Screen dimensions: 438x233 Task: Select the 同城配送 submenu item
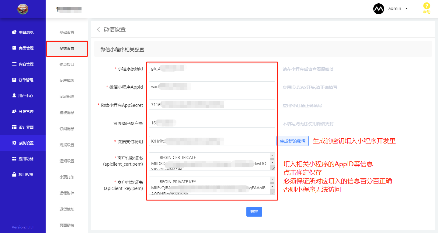point(67,97)
